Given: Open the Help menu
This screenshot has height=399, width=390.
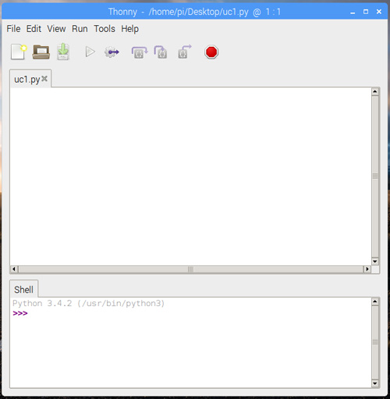Looking at the screenshot, I should [129, 29].
